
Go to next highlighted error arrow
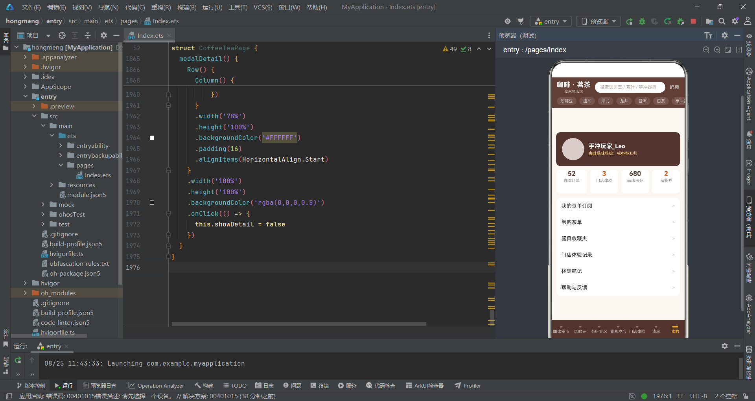click(x=489, y=49)
